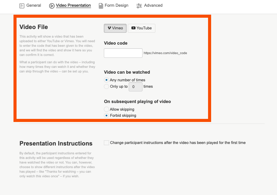Enable changing participant instructions after first play
This screenshot has width=277, height=195.
(x=107, y=143)
